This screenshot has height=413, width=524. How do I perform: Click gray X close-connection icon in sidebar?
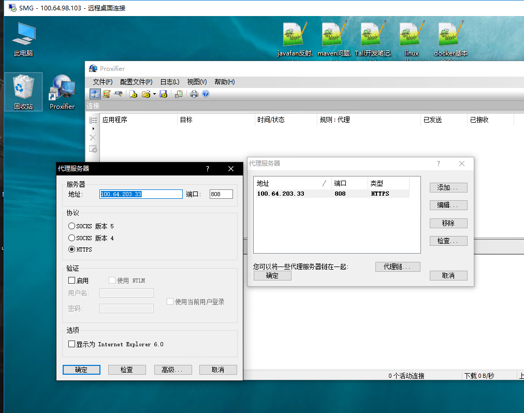93,138
